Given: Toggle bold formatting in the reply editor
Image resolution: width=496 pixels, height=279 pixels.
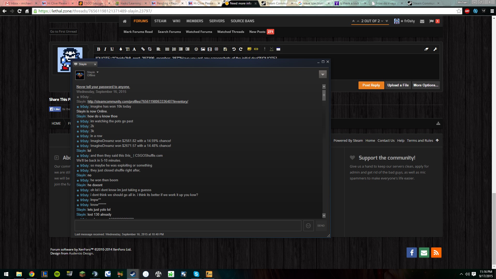Looking at the screenshot, I should click(98, 49).
